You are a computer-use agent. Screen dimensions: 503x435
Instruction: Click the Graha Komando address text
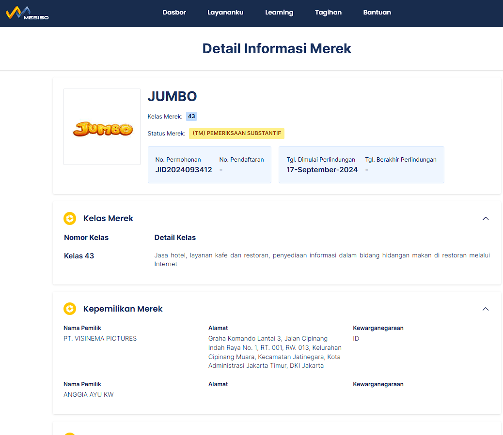275,352
